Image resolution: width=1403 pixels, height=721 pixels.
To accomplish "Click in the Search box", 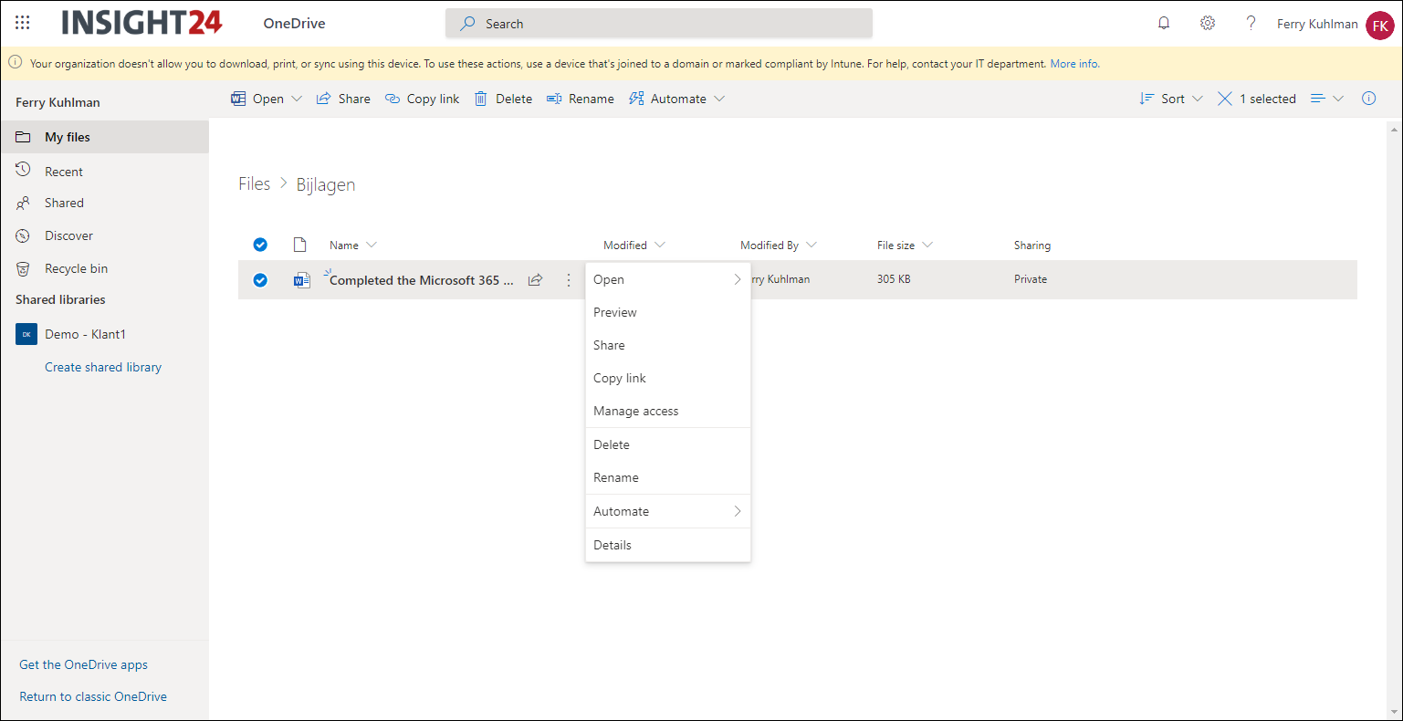I will click(659, 24).
